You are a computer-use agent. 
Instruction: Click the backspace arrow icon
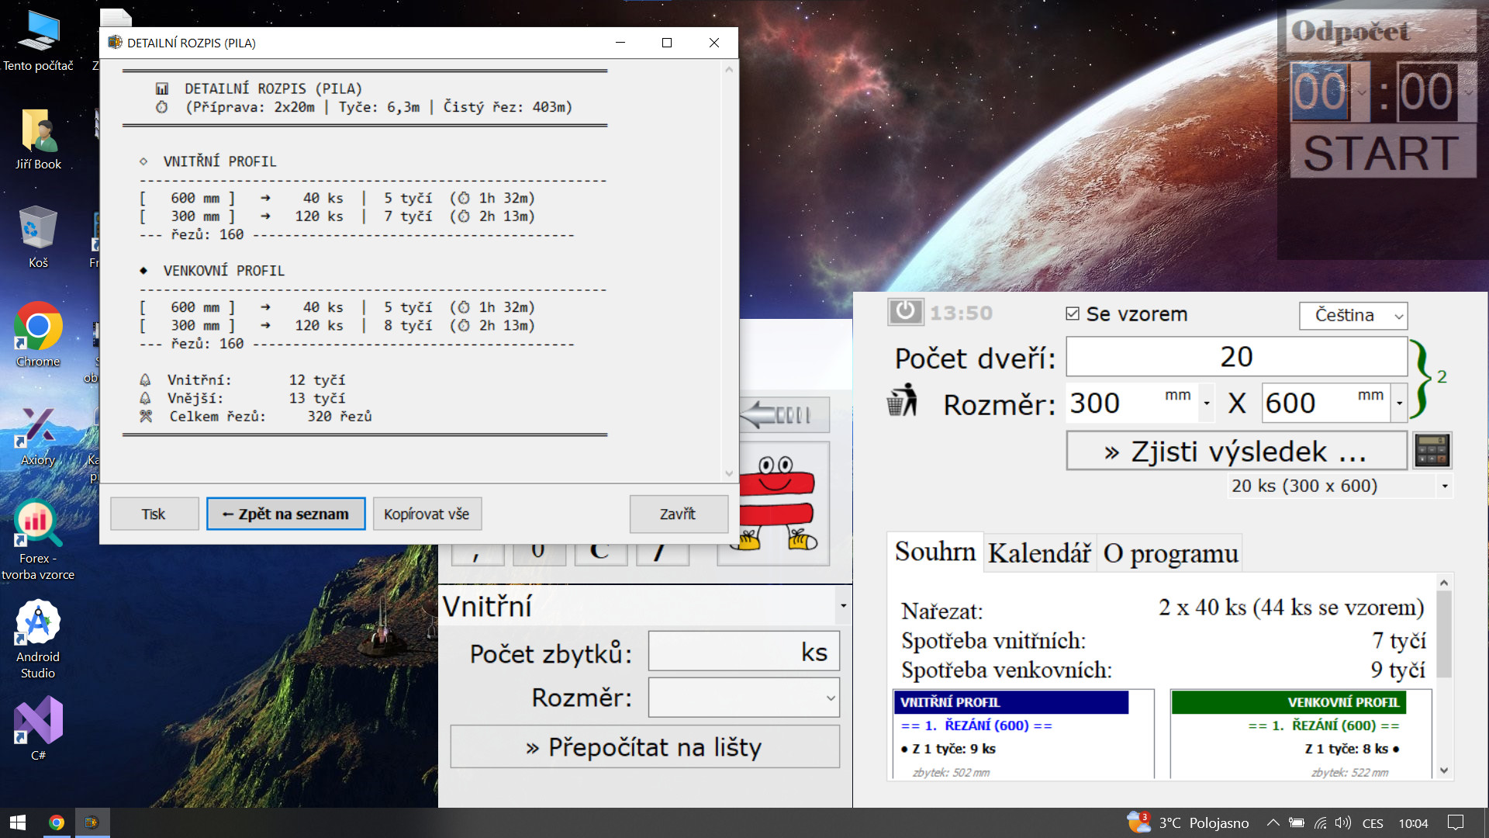pyautogui.click(x=783, y=415)
